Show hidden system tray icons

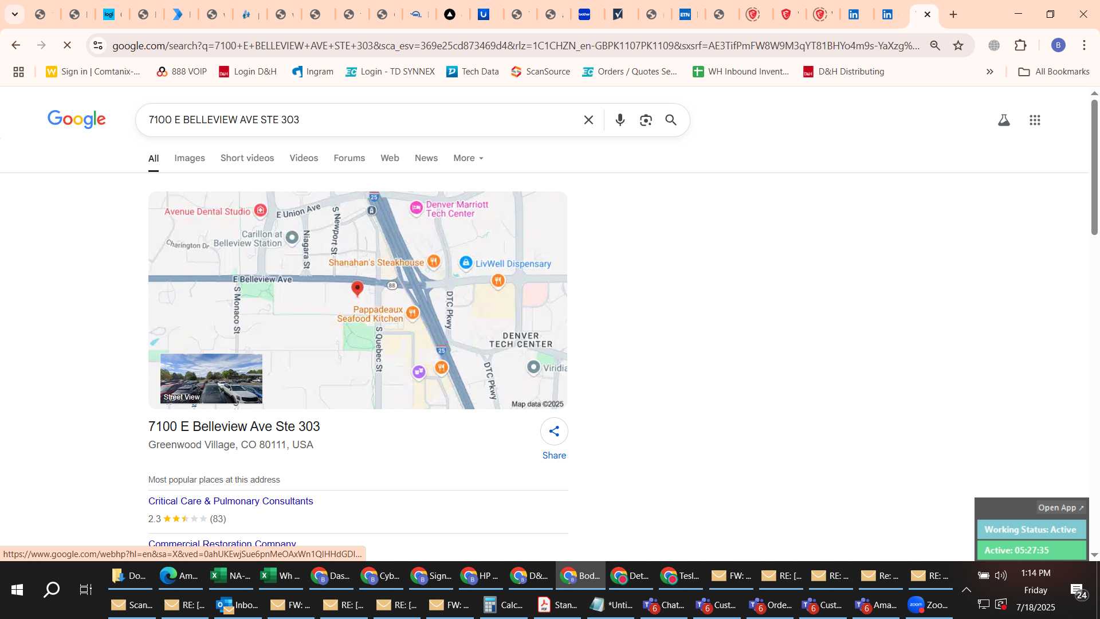[966, 589]
